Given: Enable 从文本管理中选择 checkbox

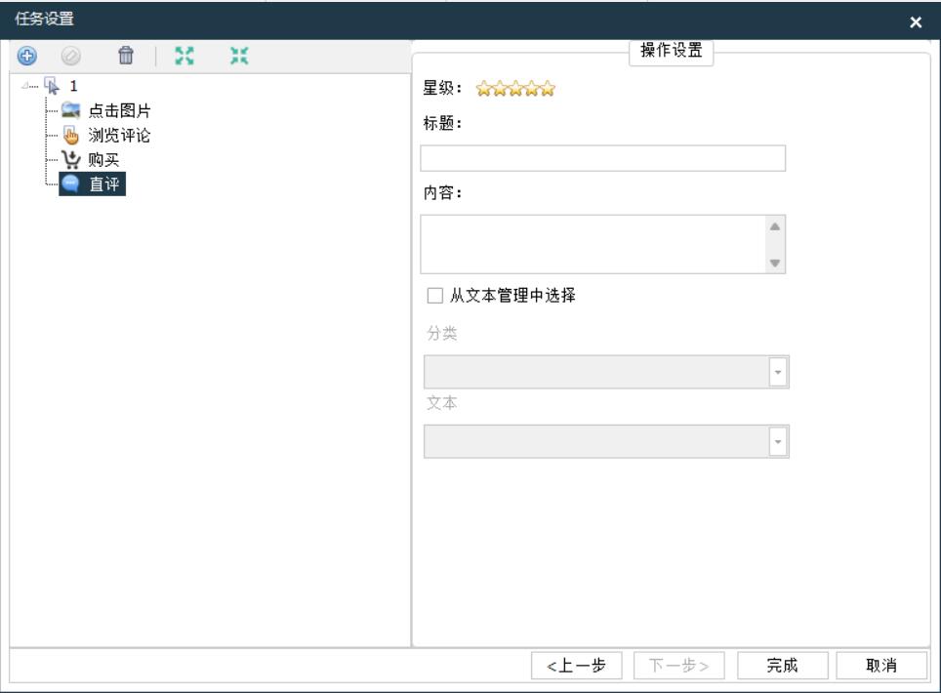Looking at the screenshot, I should point(435,294).
